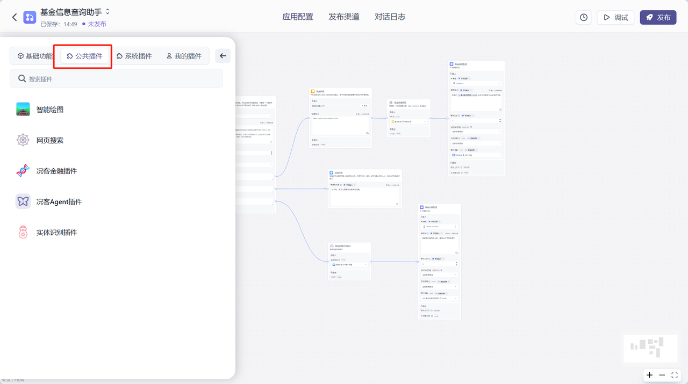688x384 pixels.
Task: Select the 网页搜索 spider web icon
Action: pos(23,140)
